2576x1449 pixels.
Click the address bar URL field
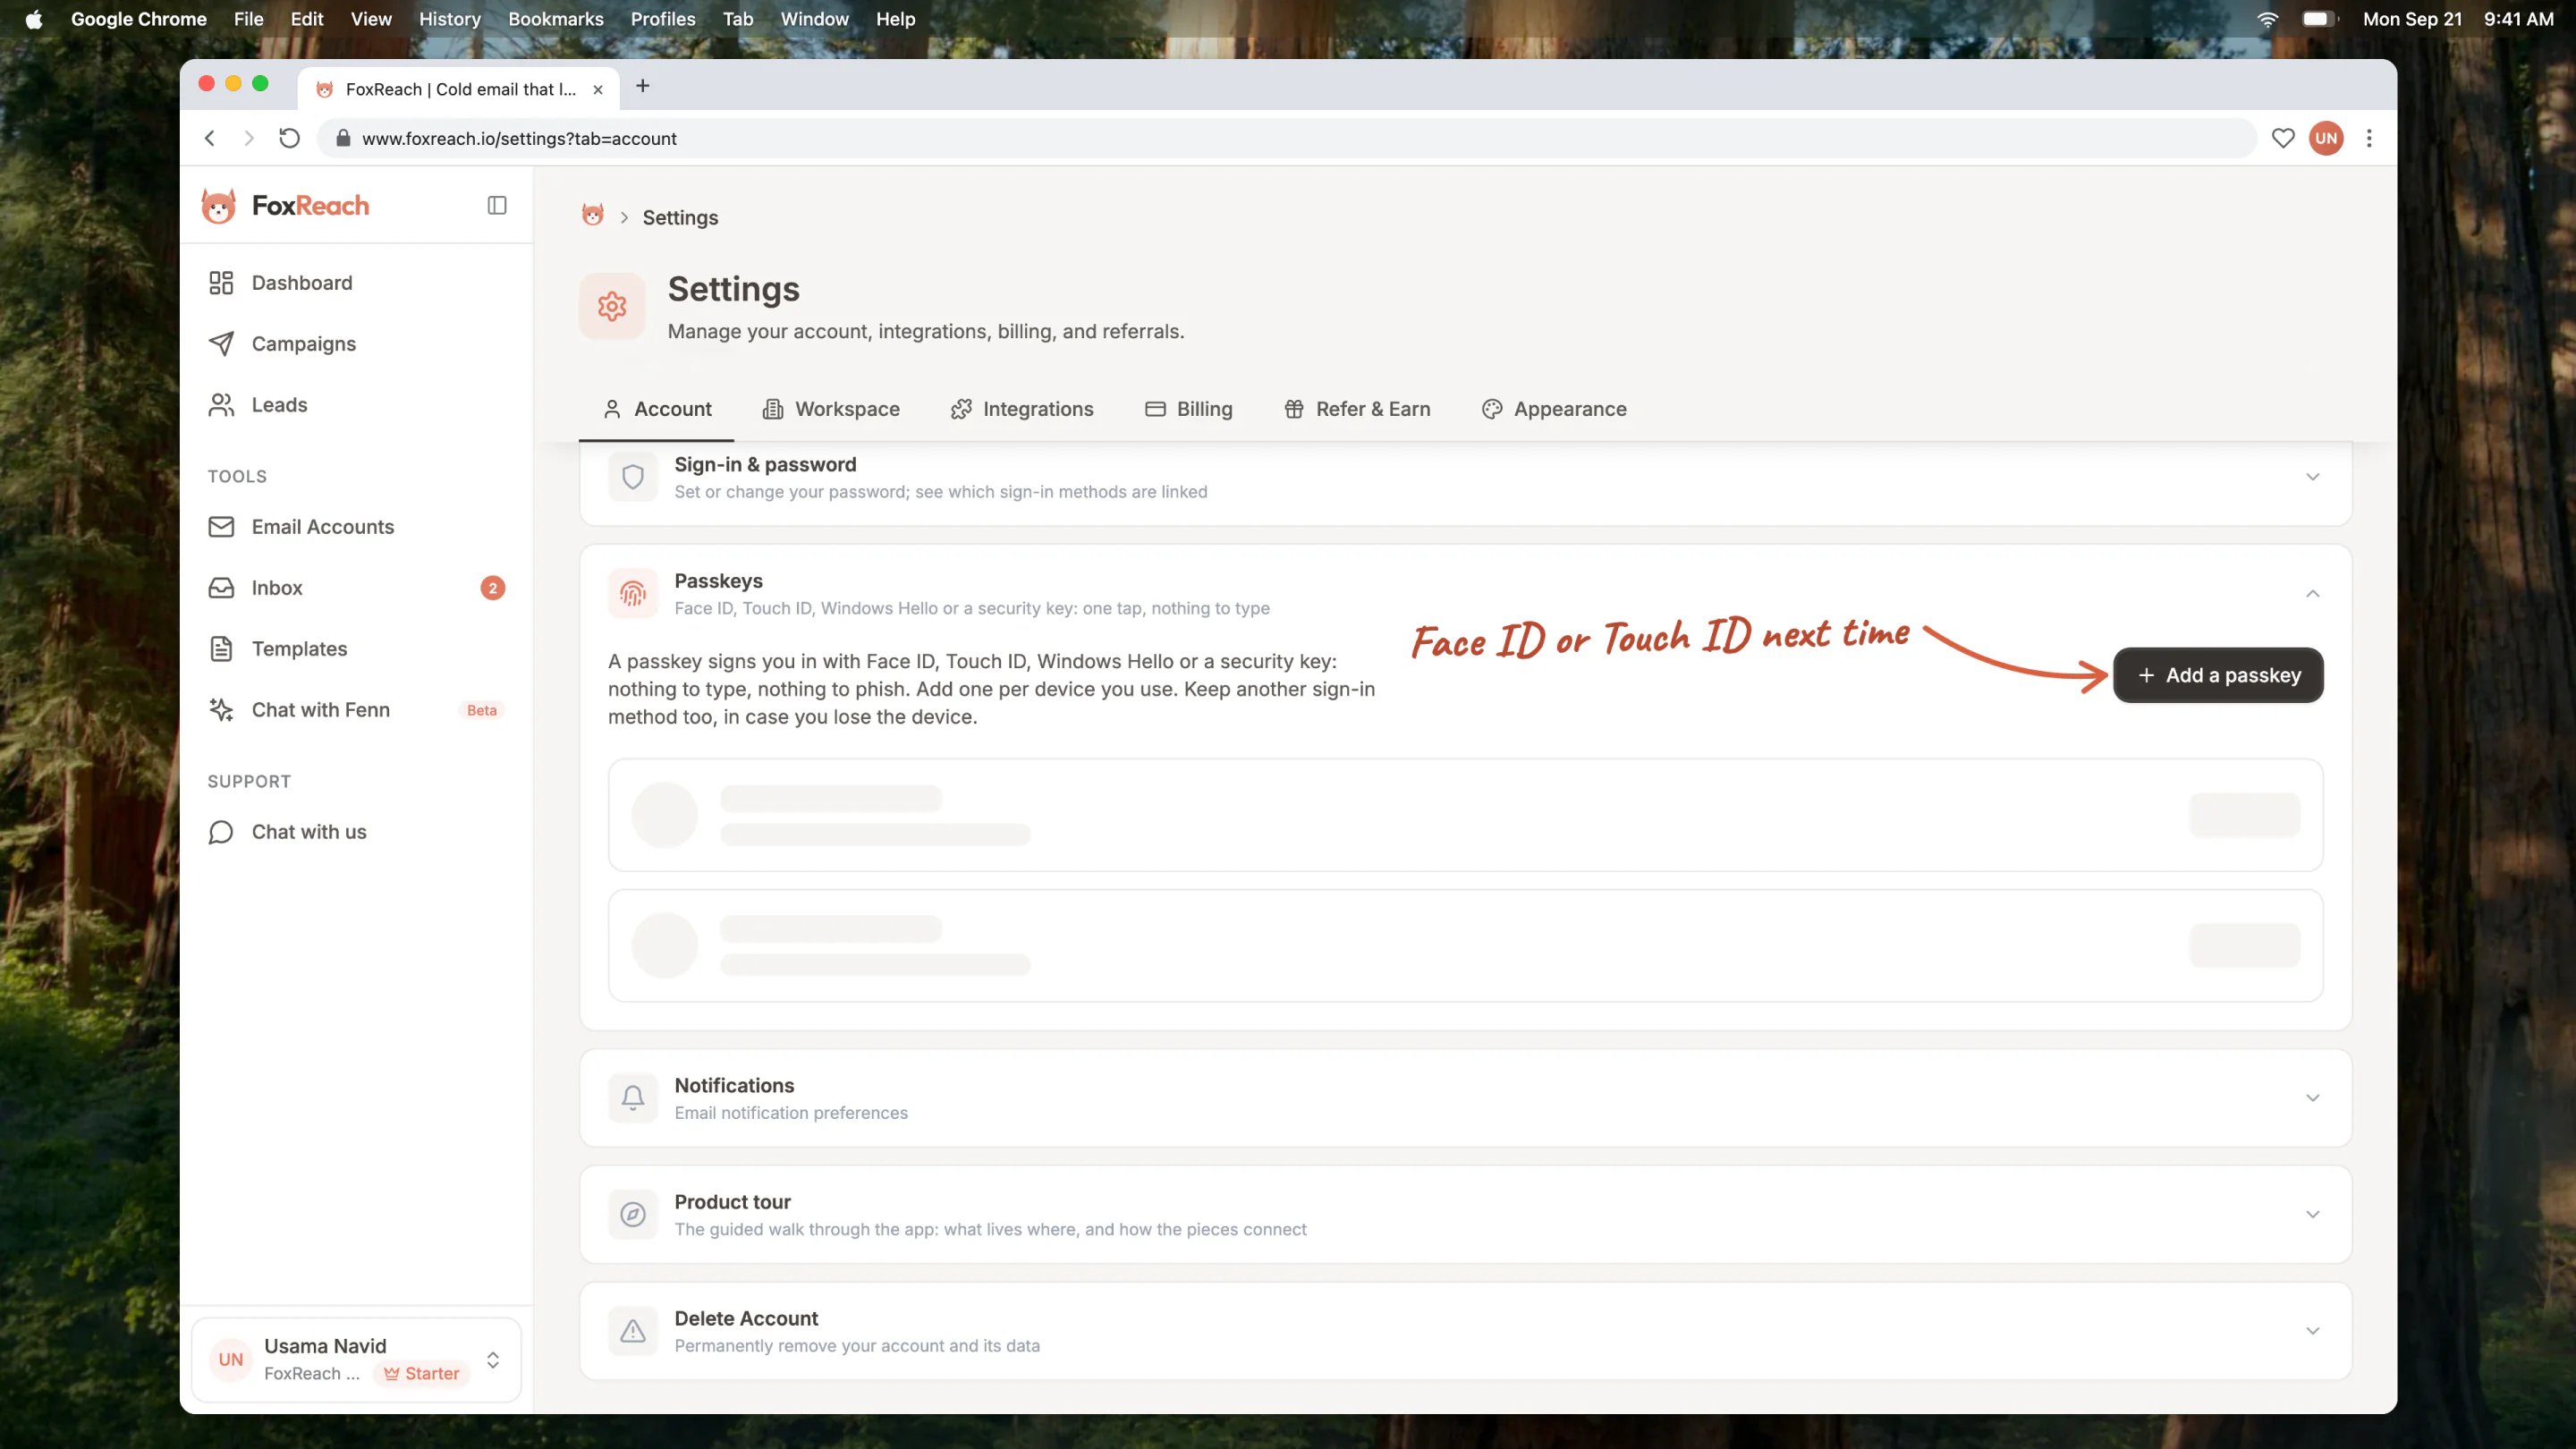coord(1286,138)
